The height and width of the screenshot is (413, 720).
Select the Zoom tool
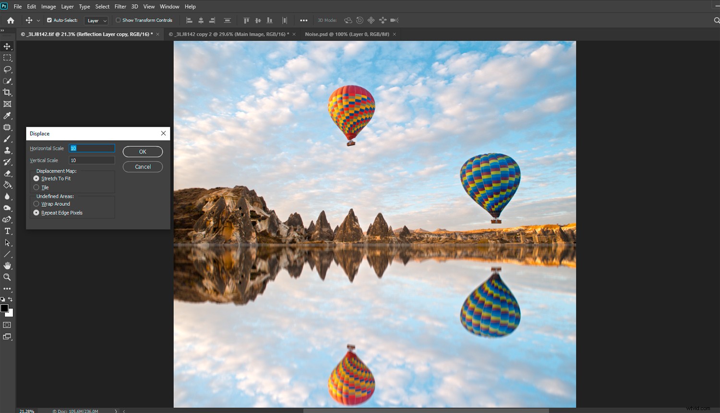point(7,277)
